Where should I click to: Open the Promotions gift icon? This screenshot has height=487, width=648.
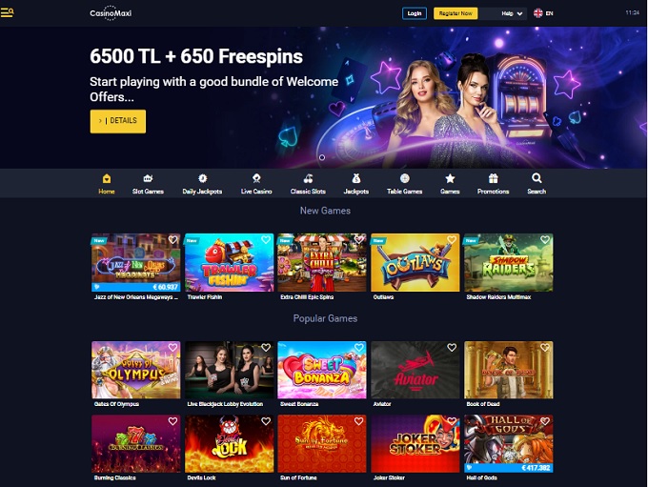[494, 178]
